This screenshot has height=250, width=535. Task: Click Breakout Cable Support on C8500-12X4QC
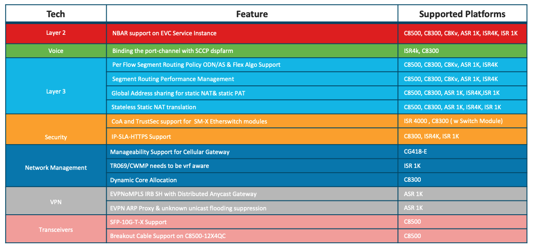[x=252, y=236]
